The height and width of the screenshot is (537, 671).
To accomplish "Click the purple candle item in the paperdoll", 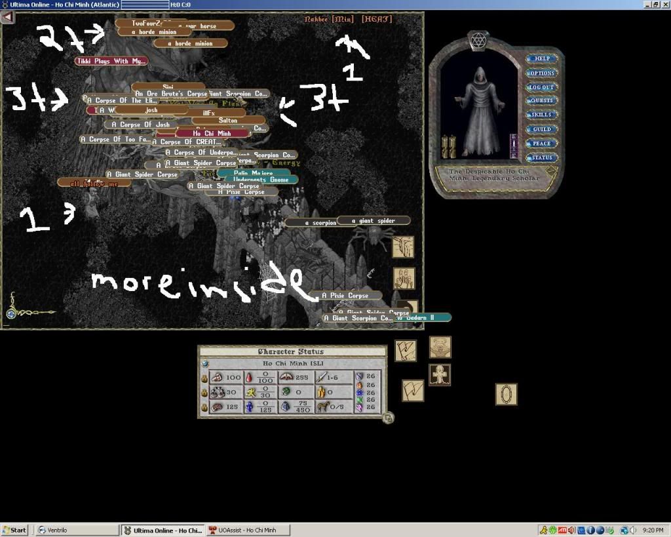I will click(x=514, y=146).
